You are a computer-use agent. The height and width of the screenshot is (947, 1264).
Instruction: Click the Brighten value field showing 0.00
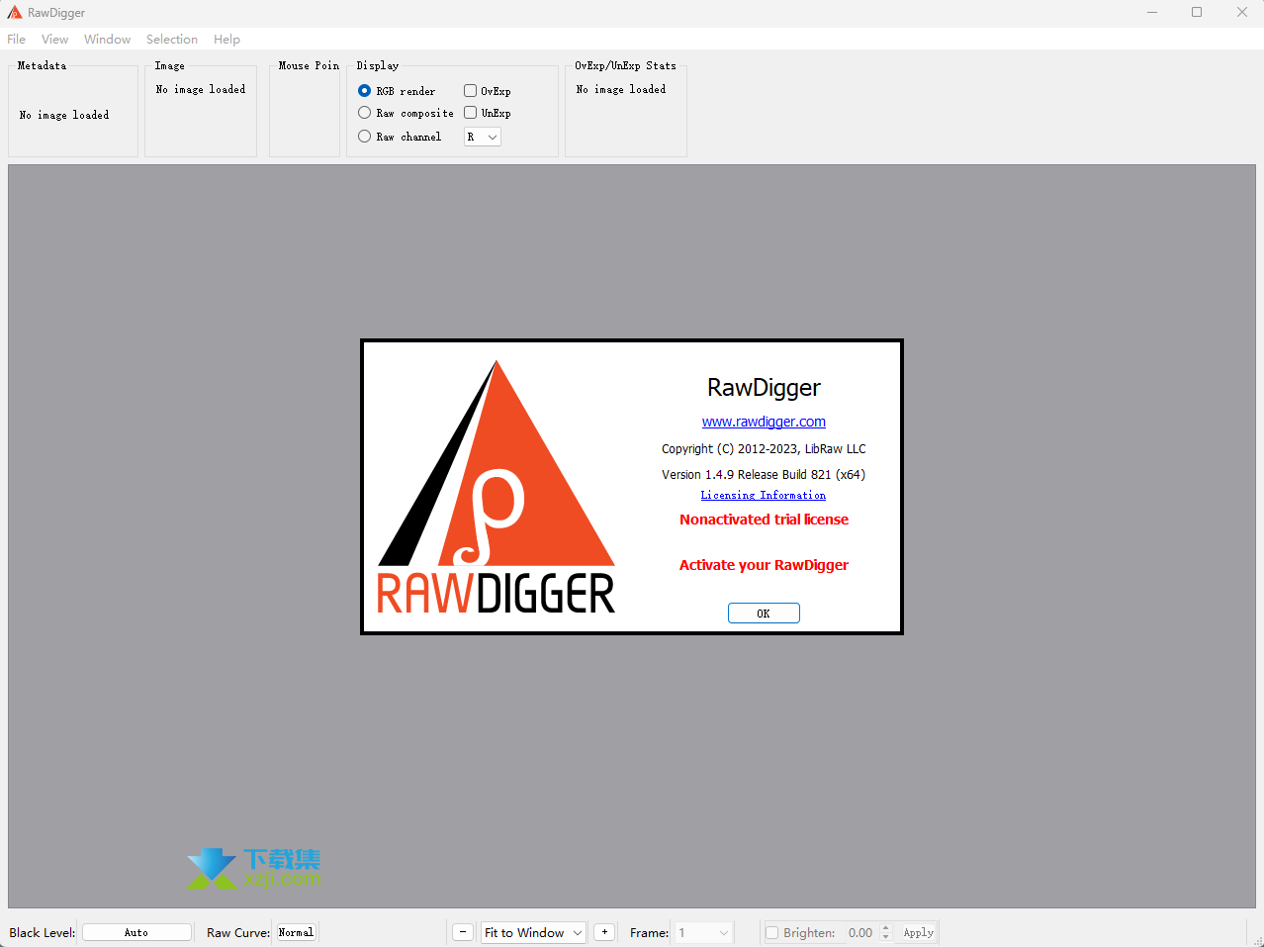point(861,932)
